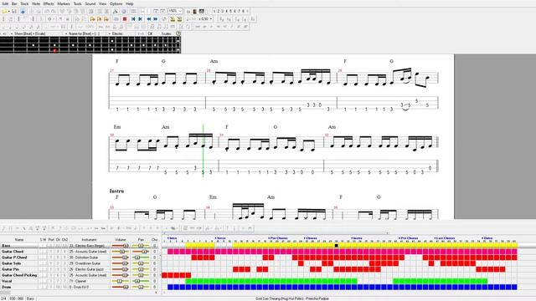The width and height of the screenshot is (536, 301).
Task: Toggle solo/mute boxes for Drum track
Action: 43,287
